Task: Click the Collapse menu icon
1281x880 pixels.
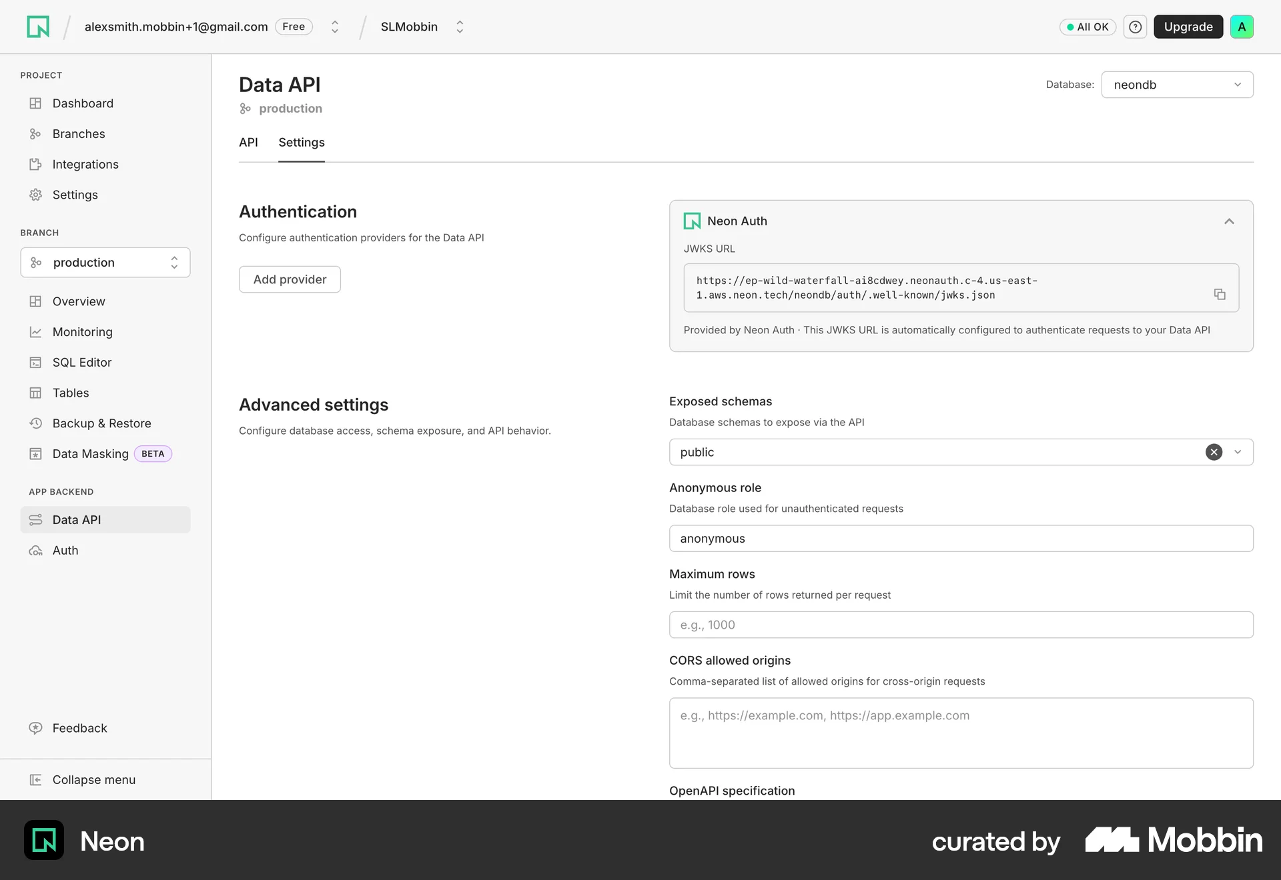Action: coord(35,780)
